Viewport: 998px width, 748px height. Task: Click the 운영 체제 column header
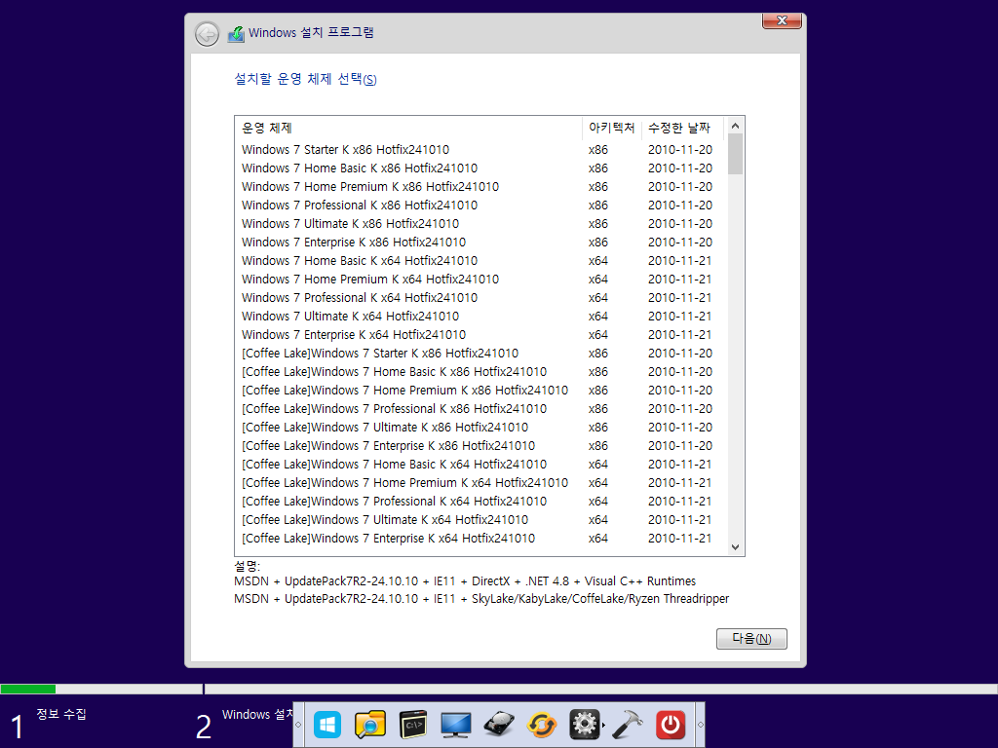point(408,128)
